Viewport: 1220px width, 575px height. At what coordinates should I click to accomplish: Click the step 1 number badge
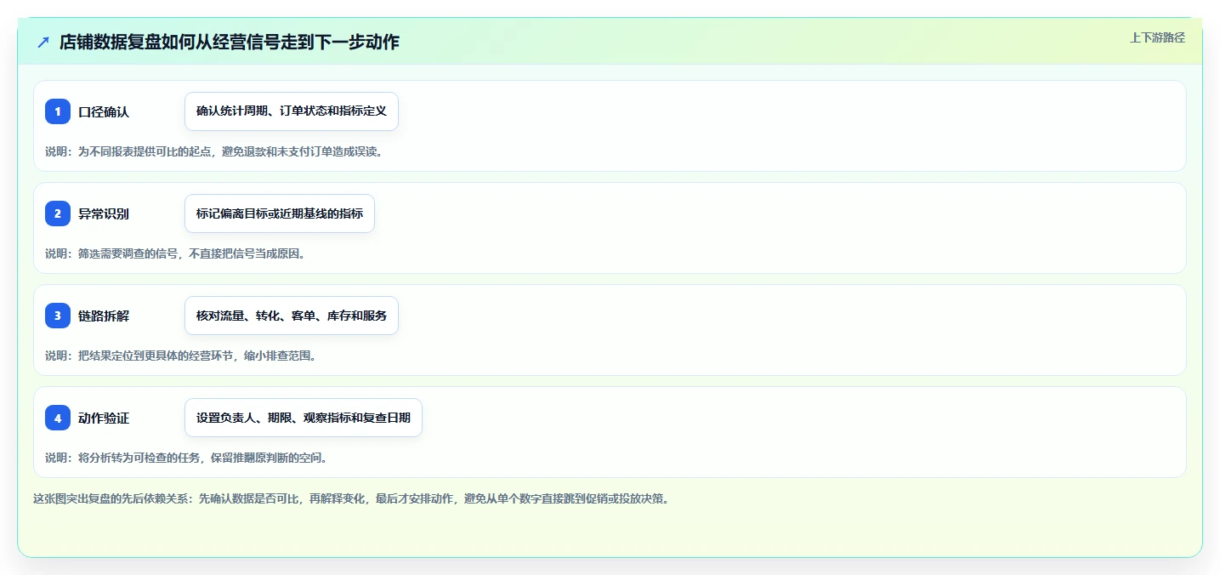(58, 111)
